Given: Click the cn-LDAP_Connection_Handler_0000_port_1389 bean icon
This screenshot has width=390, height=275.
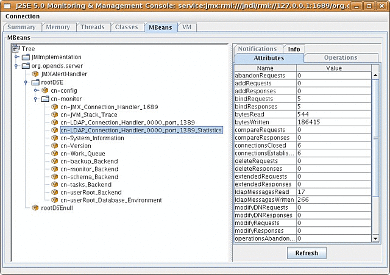Looking at the screenshot, I should (55, 122).
